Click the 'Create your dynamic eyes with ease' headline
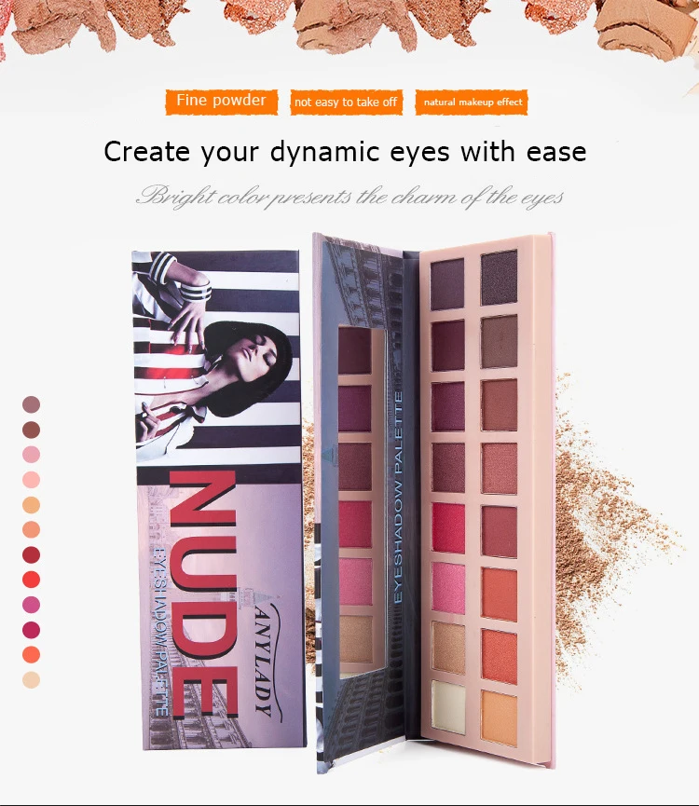This screenshot has width=699, height=806. 346,152
